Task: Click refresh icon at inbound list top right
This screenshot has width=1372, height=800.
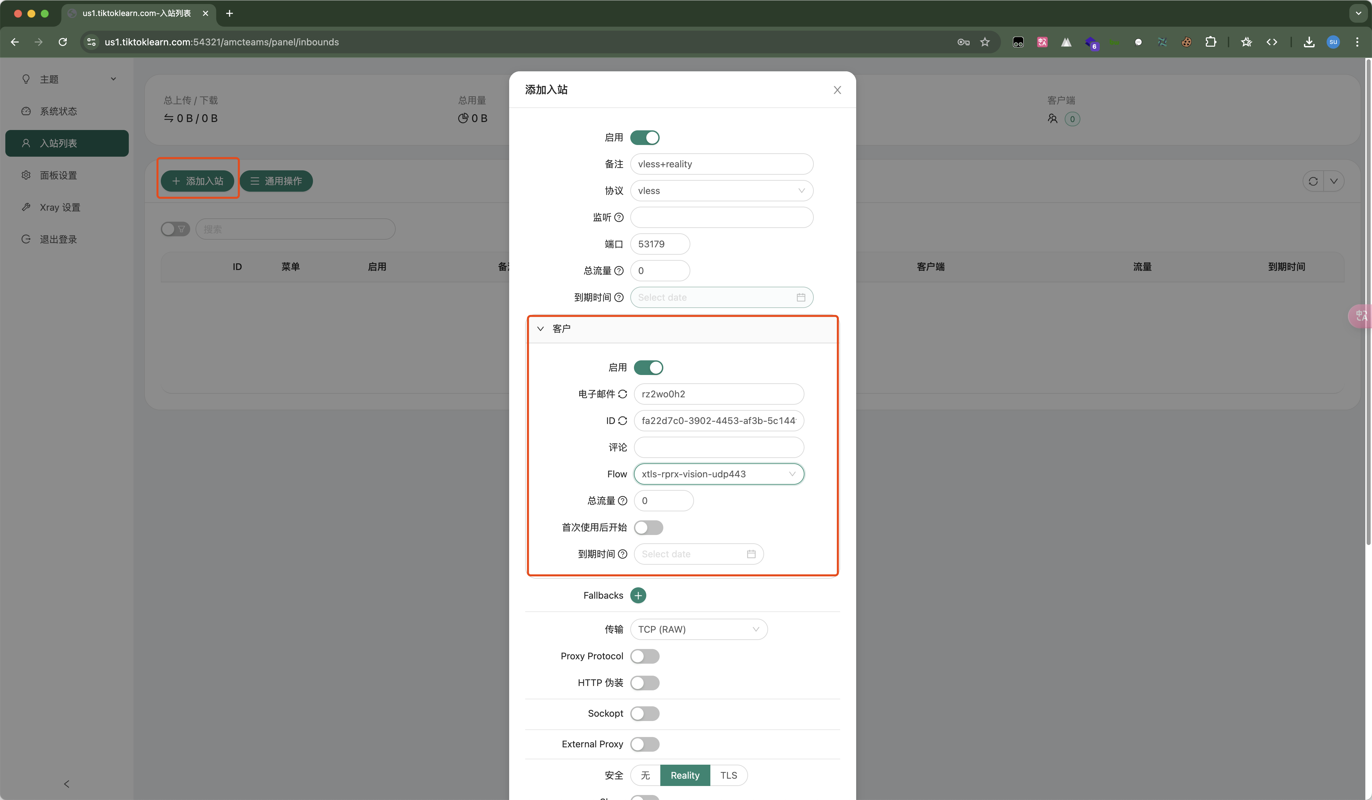Action: coord(1313,181)
